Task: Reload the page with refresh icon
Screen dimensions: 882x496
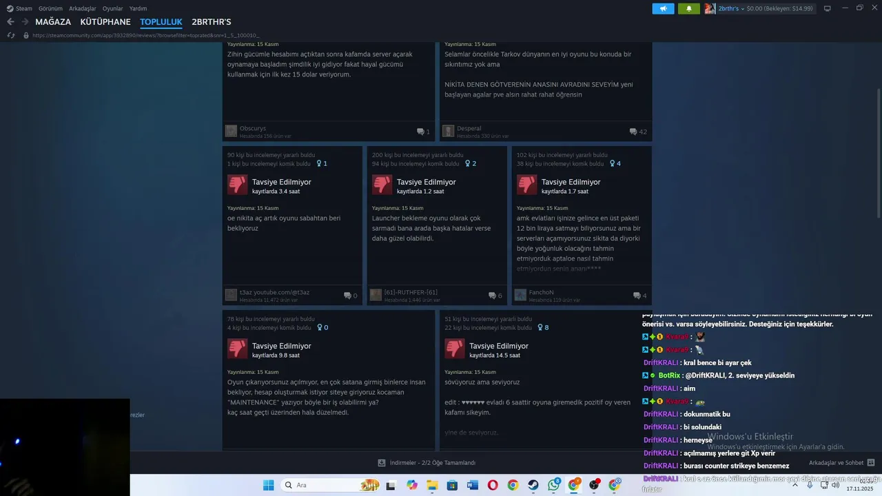Action: 11,35
